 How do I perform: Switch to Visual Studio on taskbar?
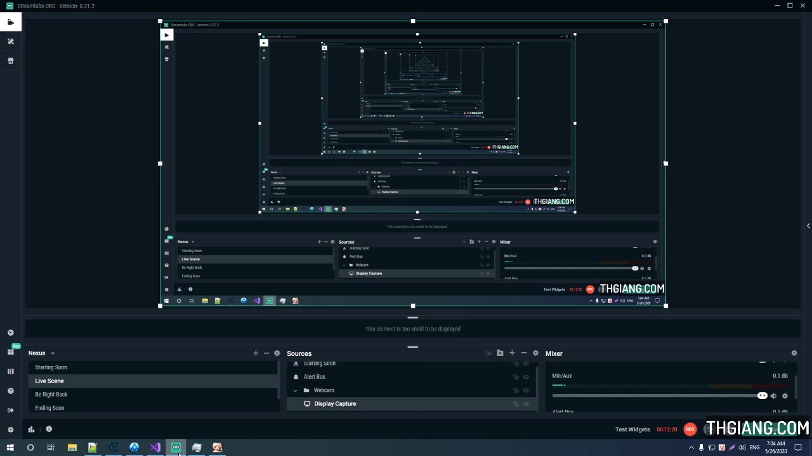click(x=155, y=448)
